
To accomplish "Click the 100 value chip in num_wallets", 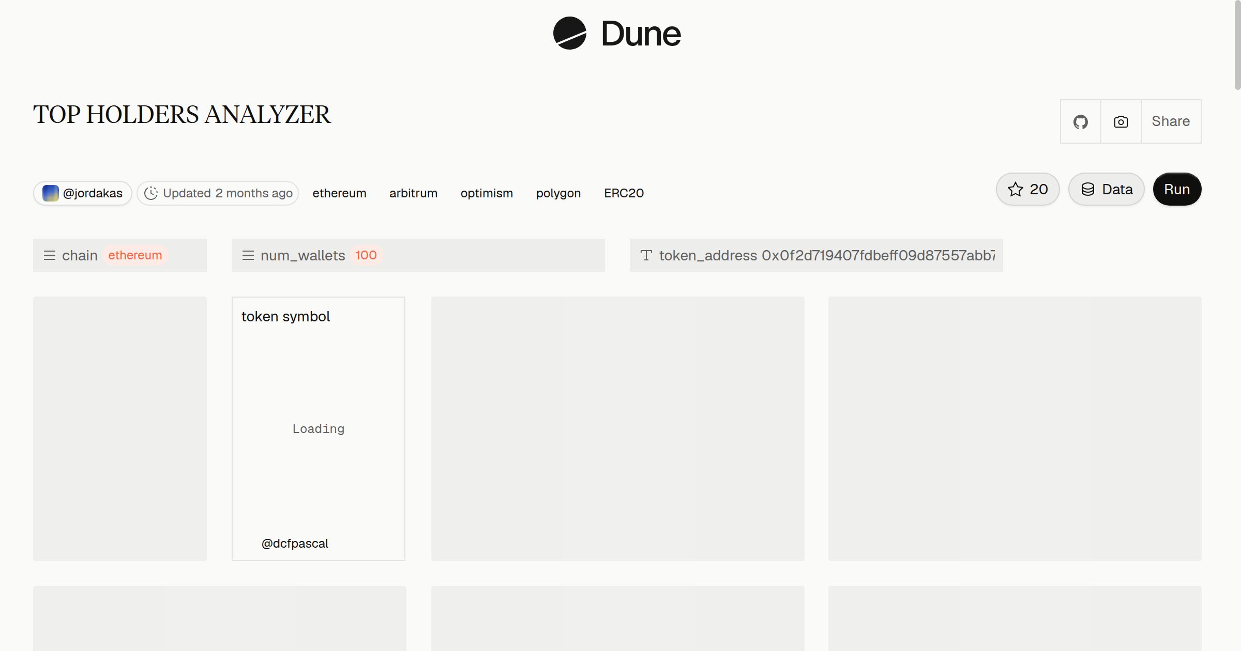I will (x=366, y=255).
